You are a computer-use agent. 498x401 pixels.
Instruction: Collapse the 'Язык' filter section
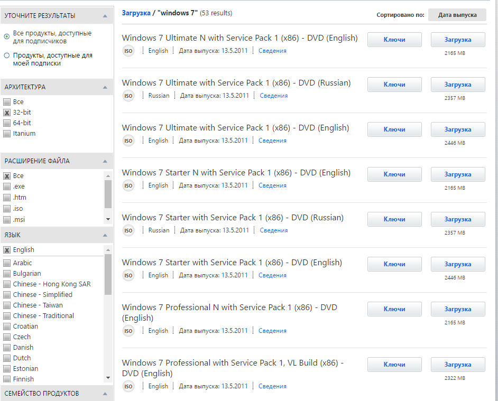pos(105,235)
